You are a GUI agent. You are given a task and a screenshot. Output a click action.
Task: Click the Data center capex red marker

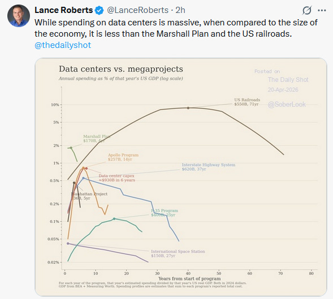pyautogui.click(x=87, y=169)
